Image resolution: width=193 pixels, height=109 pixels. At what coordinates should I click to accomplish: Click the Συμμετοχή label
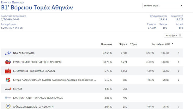[x=177, y=16]
